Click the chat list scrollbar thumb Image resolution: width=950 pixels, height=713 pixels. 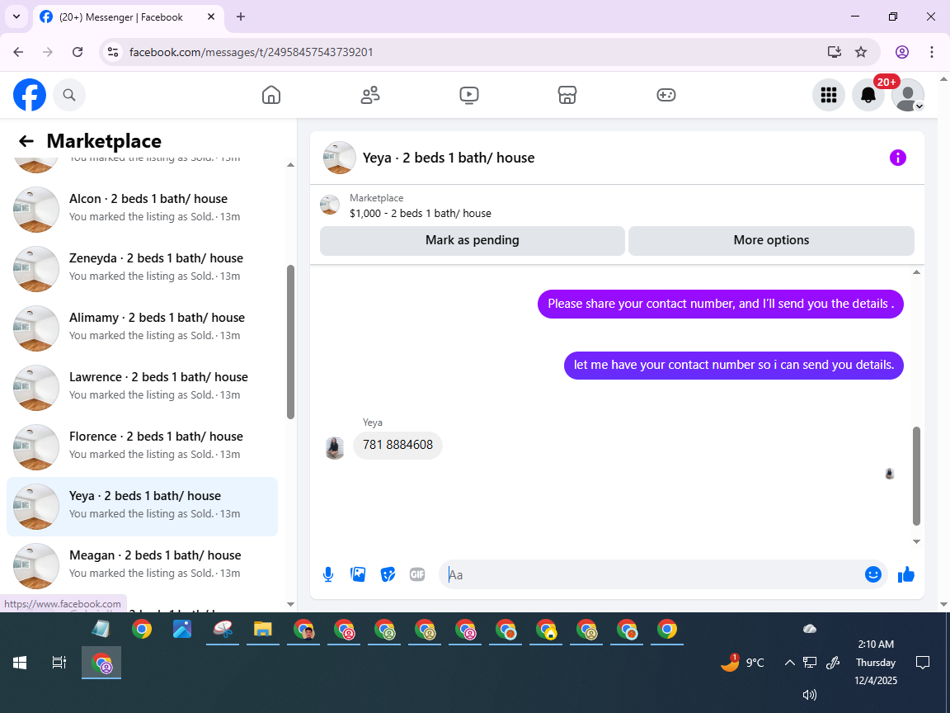click(x=290, y=342)
